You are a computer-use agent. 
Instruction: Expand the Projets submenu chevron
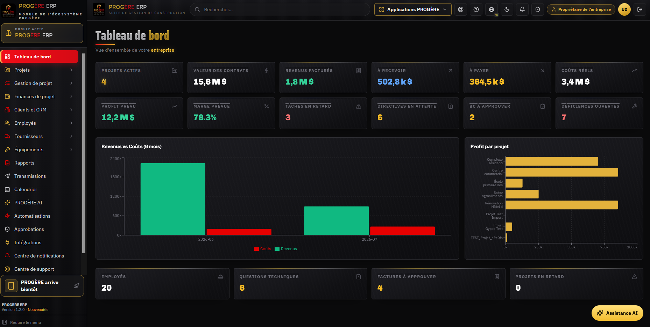[71, 70]
